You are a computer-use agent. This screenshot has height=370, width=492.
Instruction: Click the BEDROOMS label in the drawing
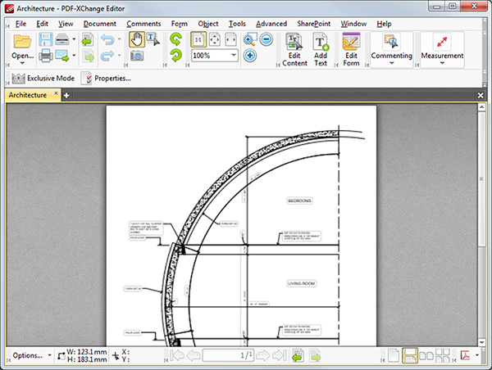[299, 201]
